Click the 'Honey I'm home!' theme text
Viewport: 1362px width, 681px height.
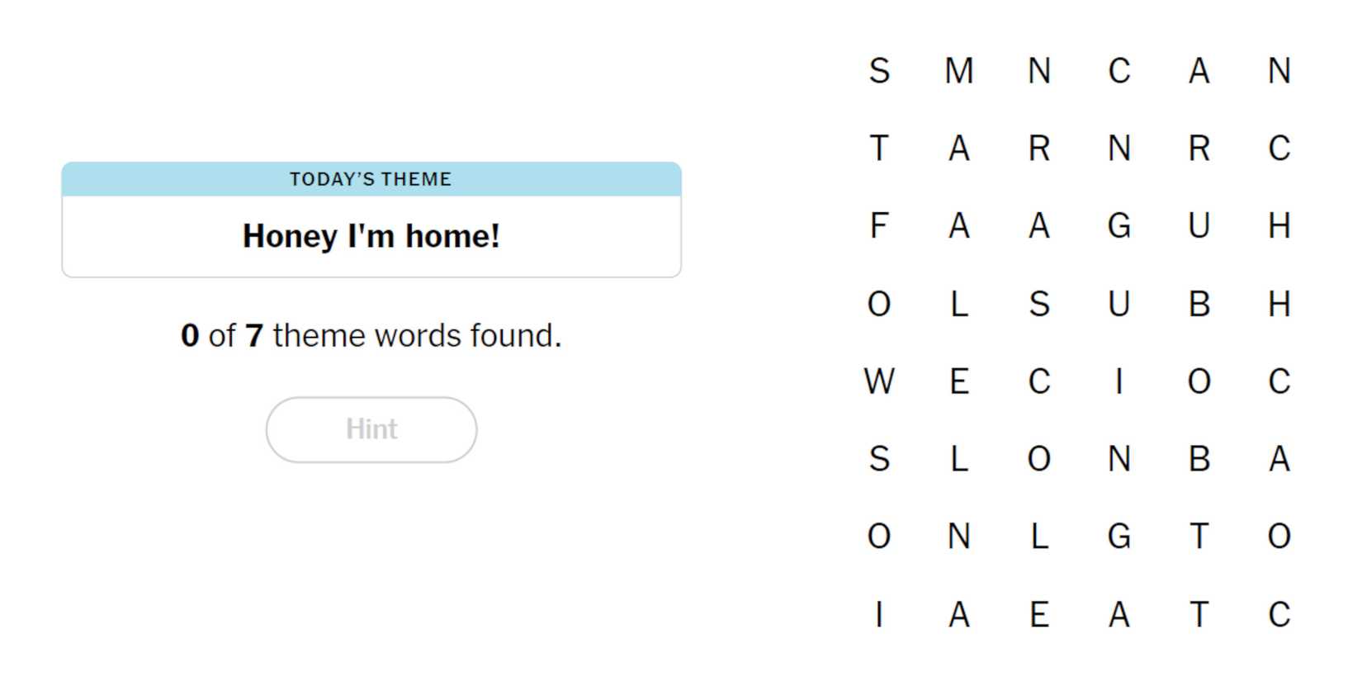(x=371, y=236)
